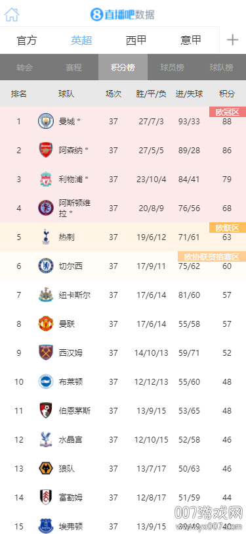Open the 官方 tab
The width and height of the screenshot is (246, 534).
[27, 40]
